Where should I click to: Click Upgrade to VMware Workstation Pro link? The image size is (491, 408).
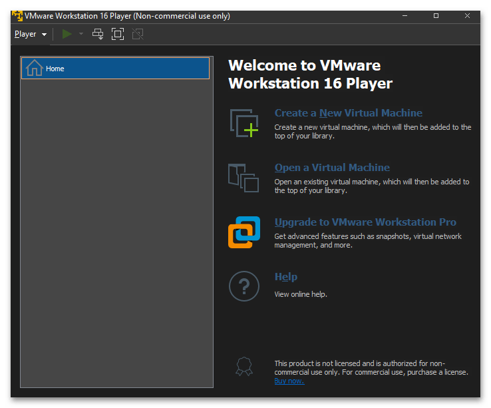point(365,222)
